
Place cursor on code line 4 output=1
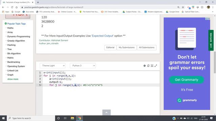(56, 82)
